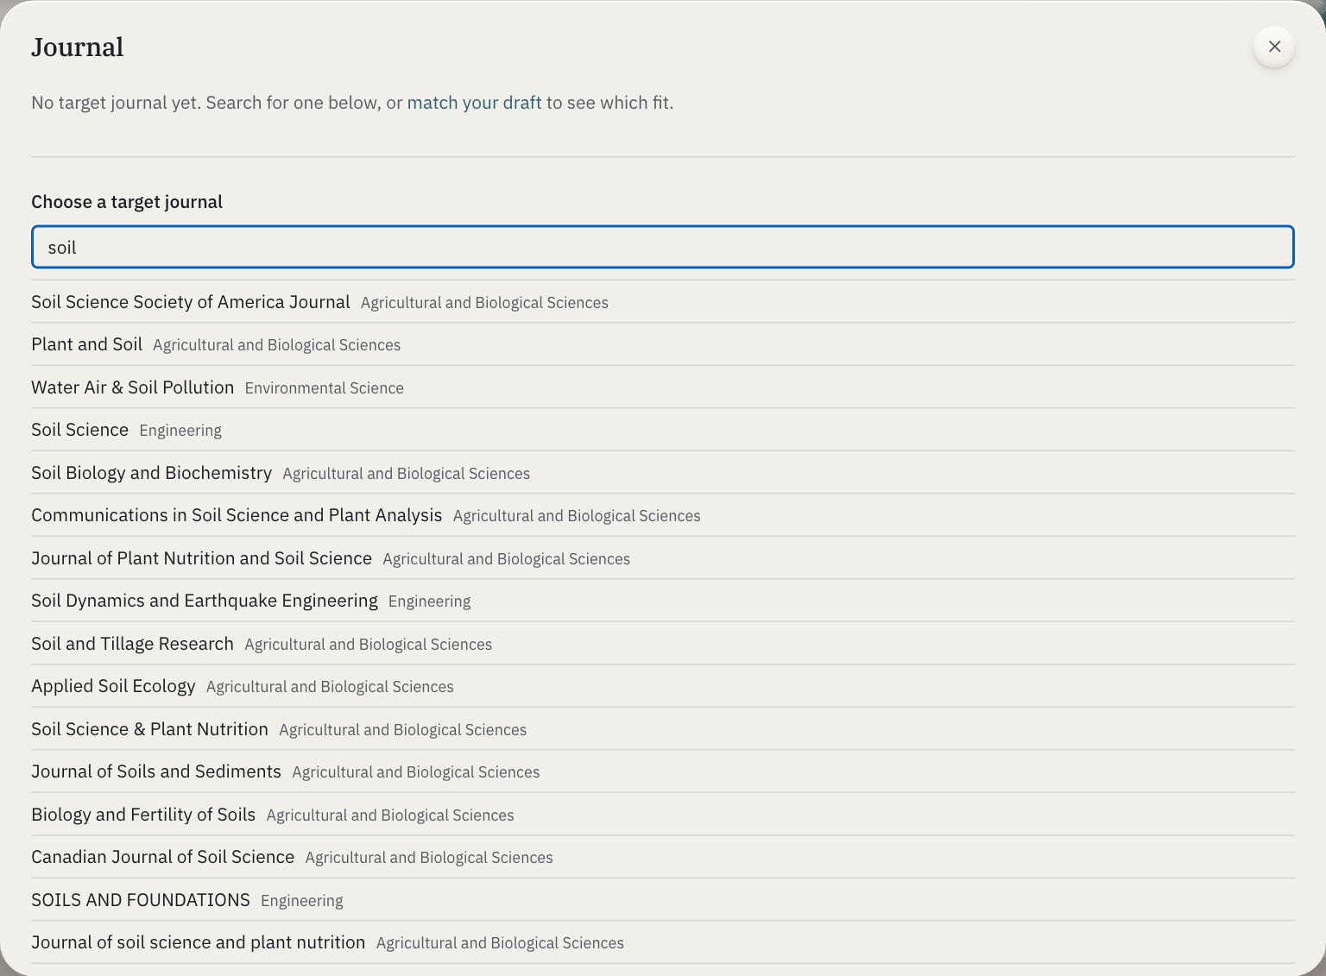The height and width of the screenshot is (976, 1326).
Task: Select Soil and Tillage Research
Action: click(x=663, y=644)
